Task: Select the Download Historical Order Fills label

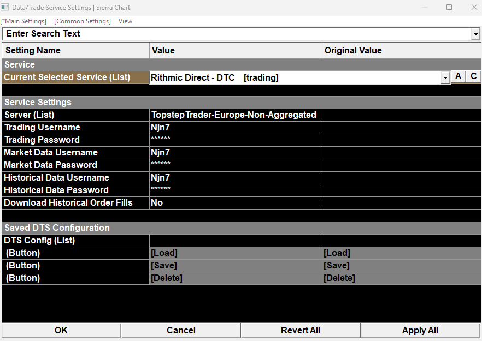Action: (75, 203)
